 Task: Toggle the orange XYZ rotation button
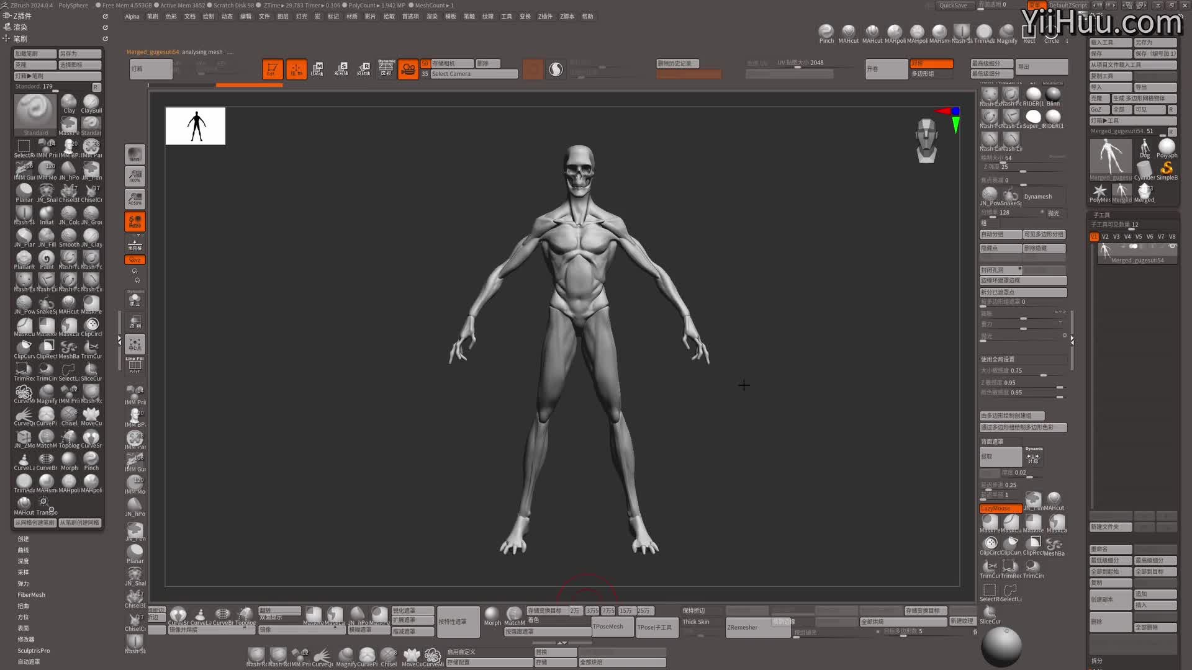[135, 260]
